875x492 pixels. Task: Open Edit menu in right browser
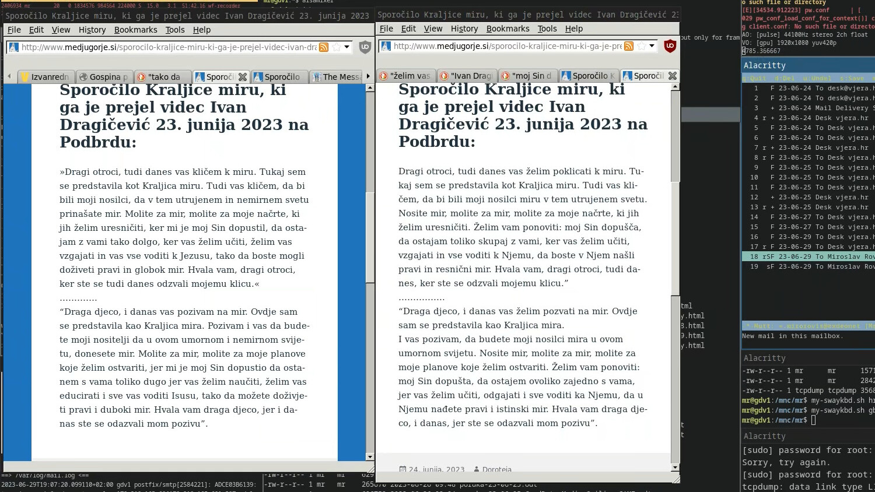(408, 29)
